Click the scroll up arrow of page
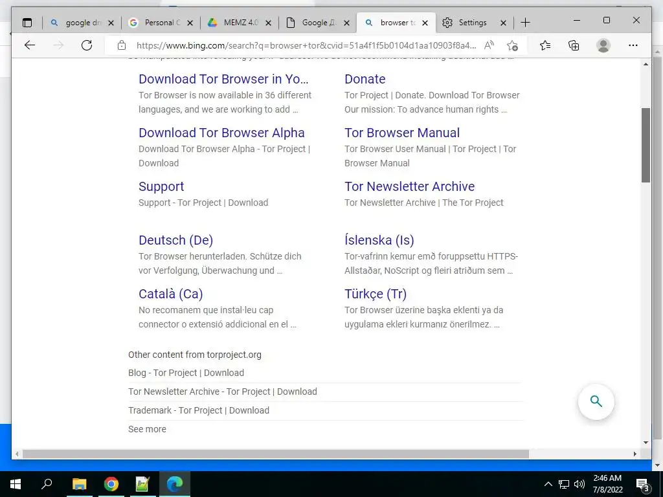The height and width of the screenshot is (497, 663). (x=646, y=64)
